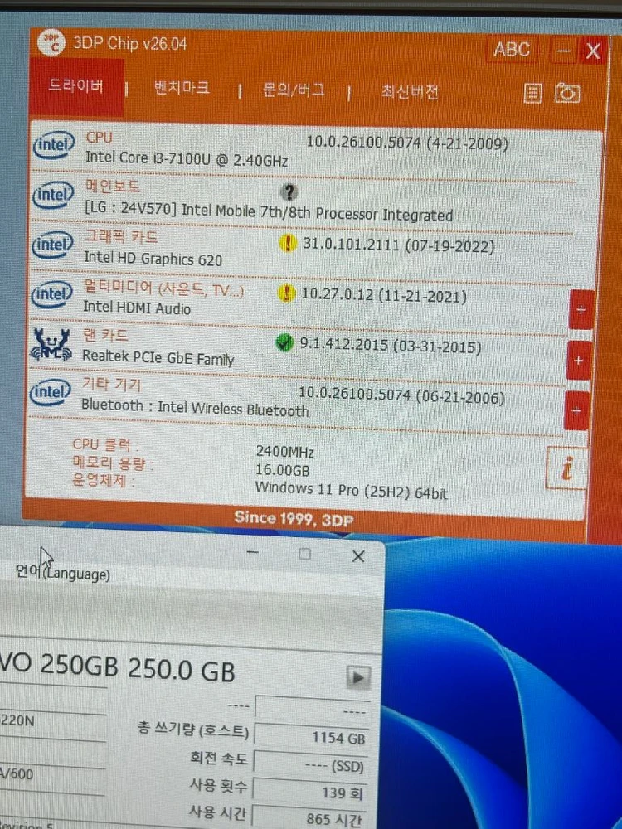Click the Realtek crab icon for 랜 카드

click(51, 344)
